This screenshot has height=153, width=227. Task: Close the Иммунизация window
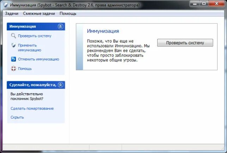click(x=216, y=4)
